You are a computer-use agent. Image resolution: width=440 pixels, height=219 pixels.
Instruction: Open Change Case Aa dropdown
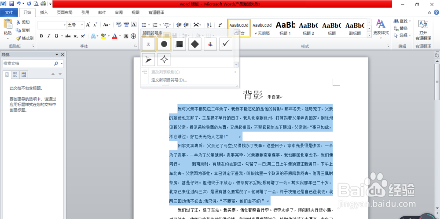pos(106,25)
